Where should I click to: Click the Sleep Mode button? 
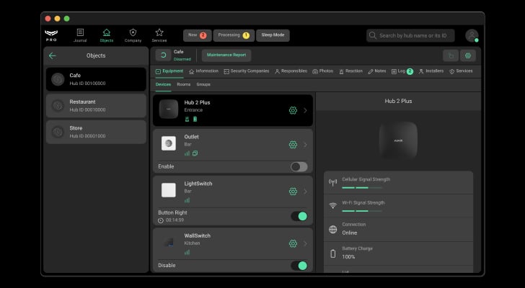click(273, 35)
